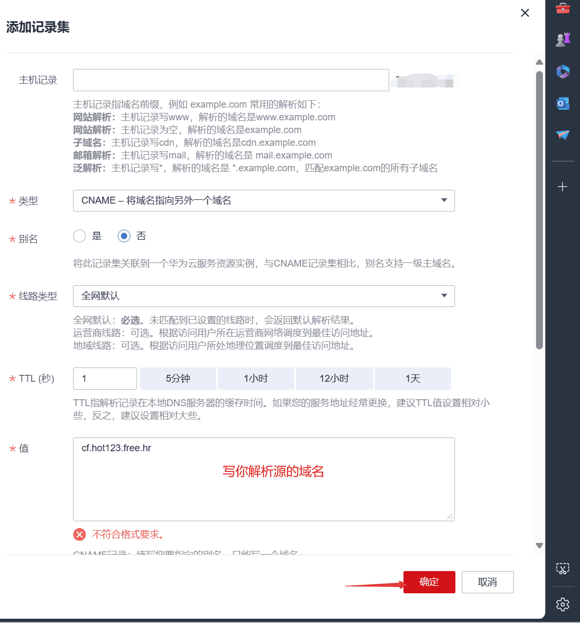The height and width of the screenshot is (623, 580).
Task: Click the 值 field label
Action: coord(24,449)
